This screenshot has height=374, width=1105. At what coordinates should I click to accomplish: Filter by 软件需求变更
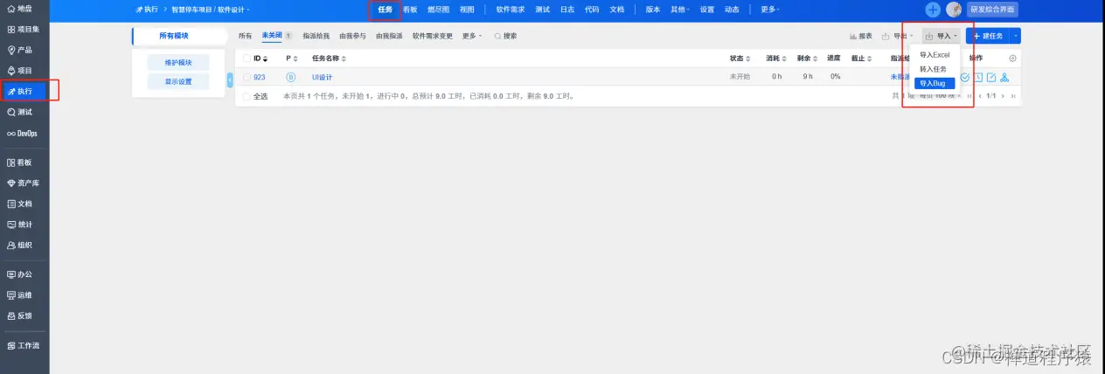[433, 36]
